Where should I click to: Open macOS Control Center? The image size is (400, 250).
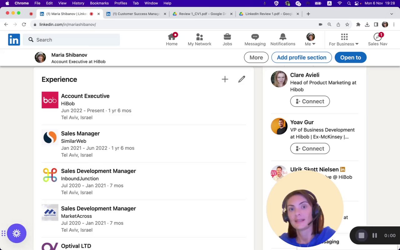[x=357, y=3]
